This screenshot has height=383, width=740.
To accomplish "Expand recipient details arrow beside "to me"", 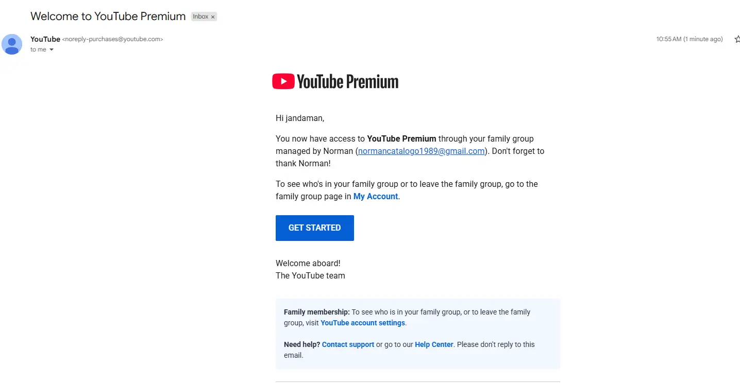I will tap(52, 49).
